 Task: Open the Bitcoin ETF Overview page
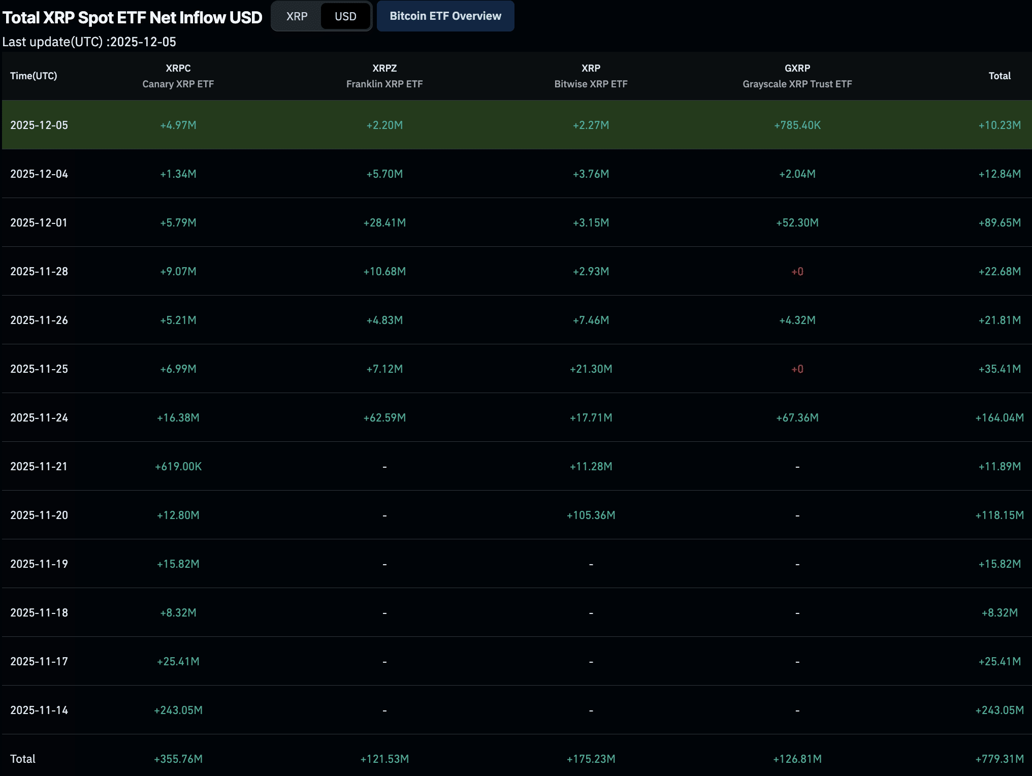pos(445,16)
